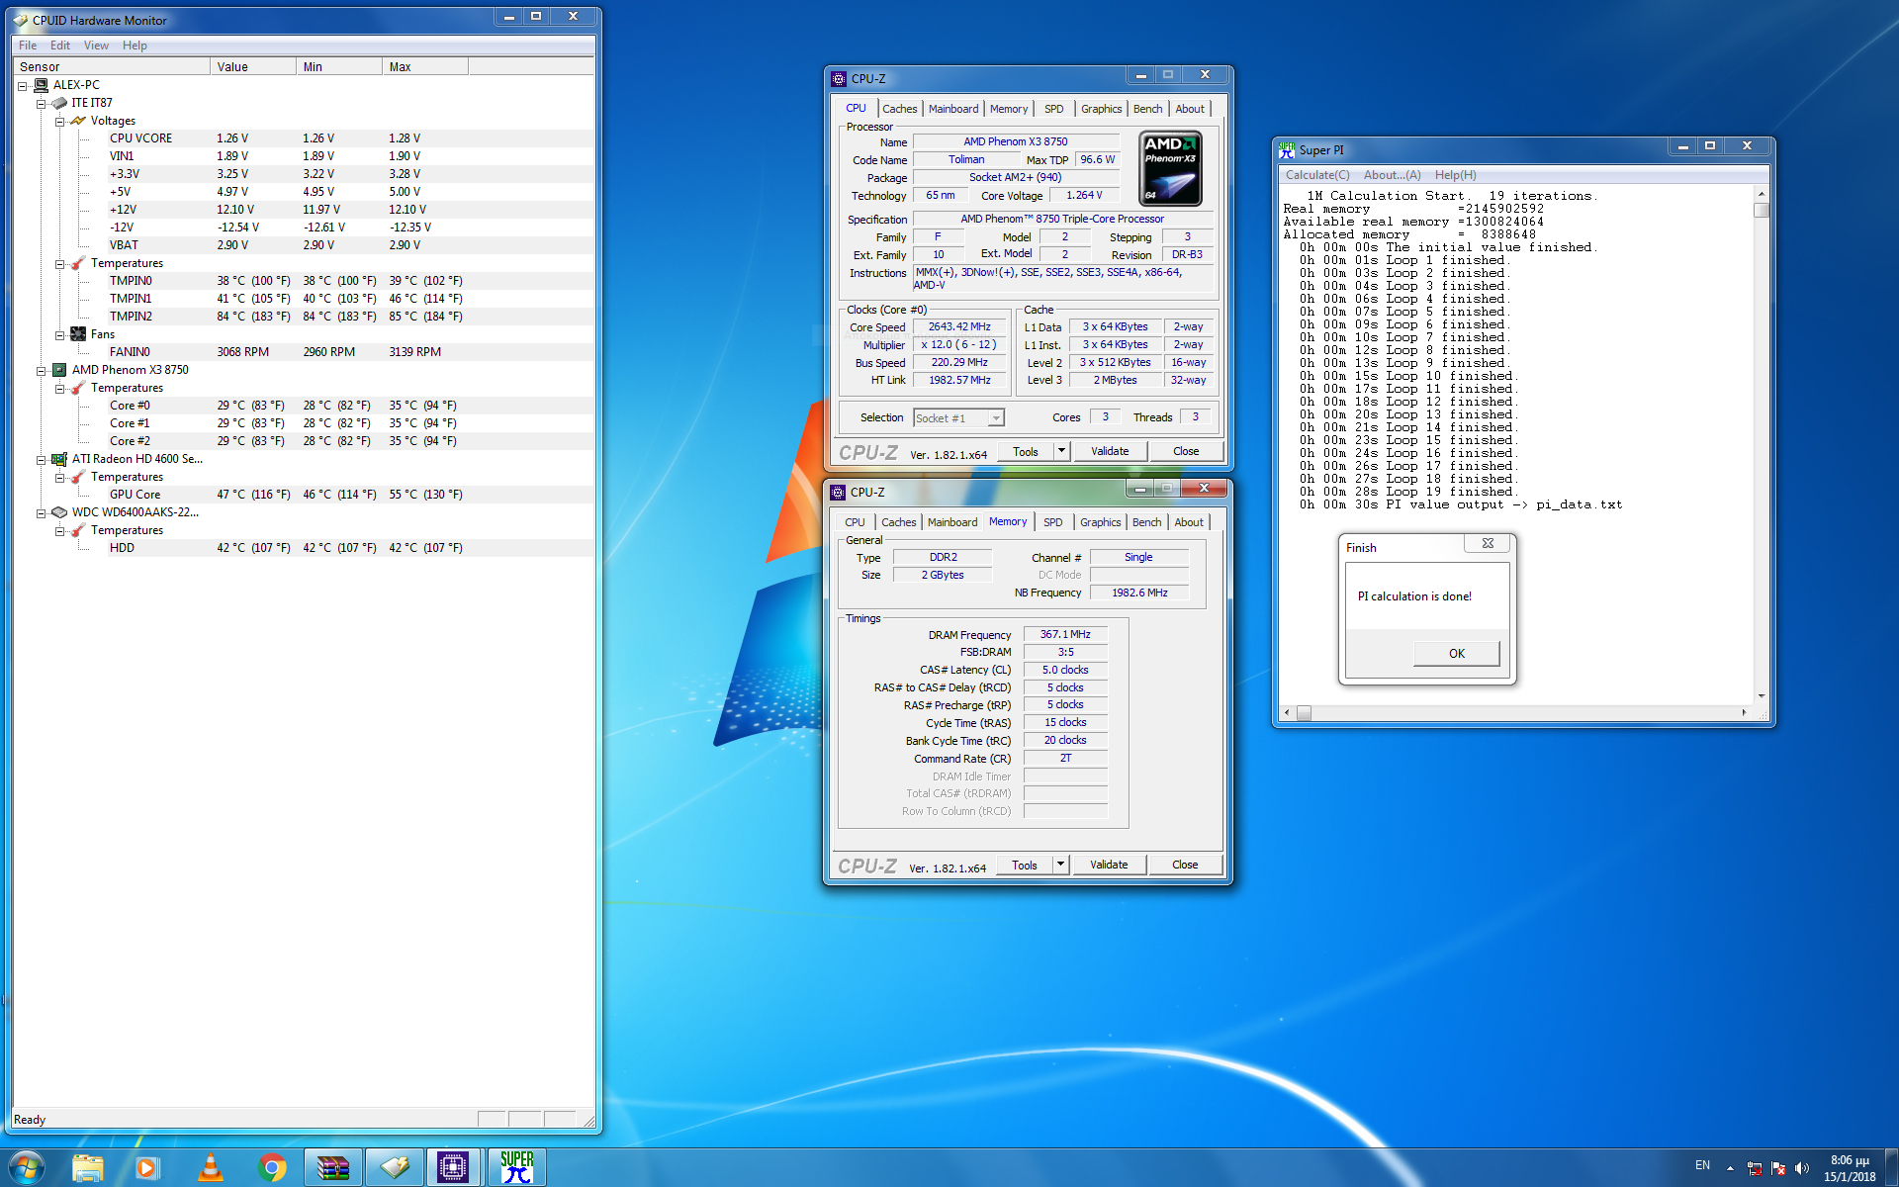This screenshot has width=1899, height=1187.
Task: Select the TMPIN2 temperature row
Action: click(351, 317)
